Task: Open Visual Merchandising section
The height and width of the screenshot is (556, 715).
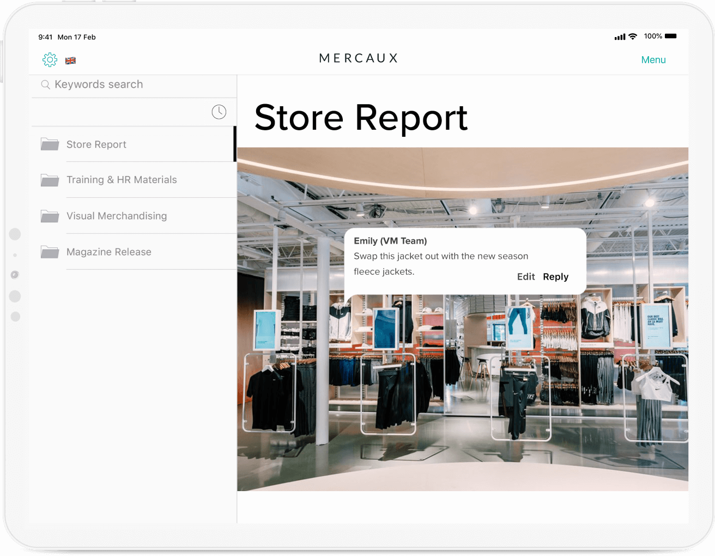Action: tap(117, 216)
